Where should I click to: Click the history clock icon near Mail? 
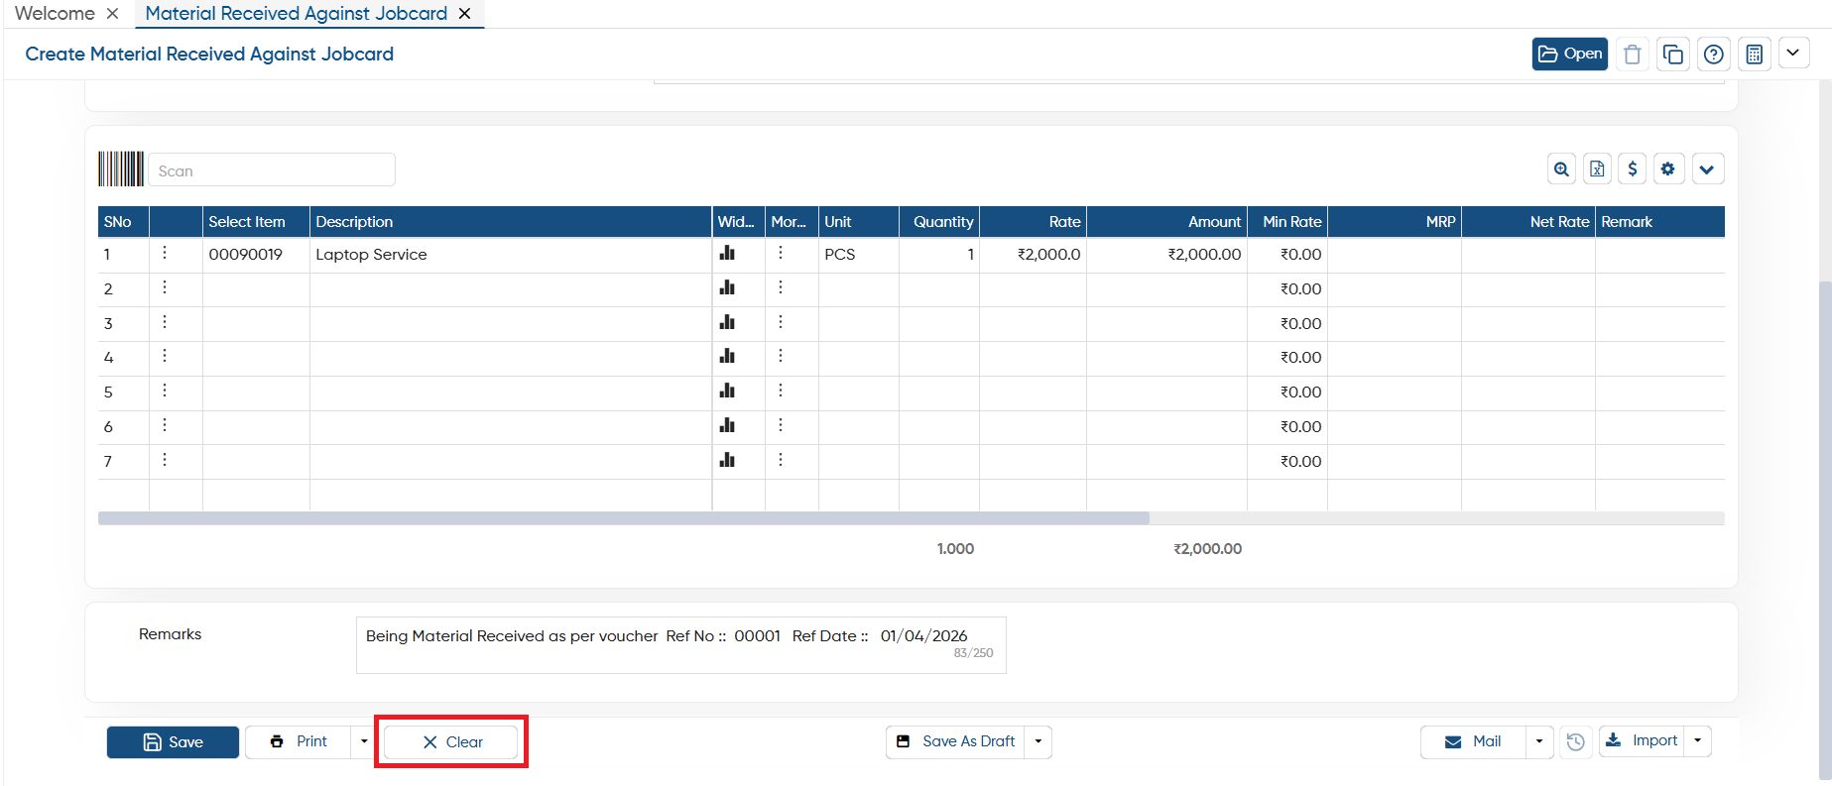coord(1575,741)
